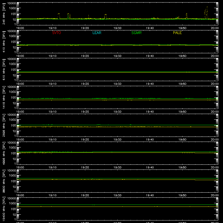Click the 10000 y-axis label of the 15400 MHz plot
The width and height of the screenshot is (223, 223).
11,198
